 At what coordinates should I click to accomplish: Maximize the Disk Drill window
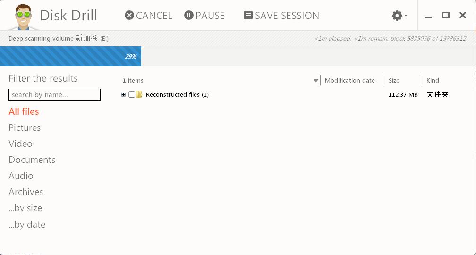pyautogui.click(x=446, y=15)
